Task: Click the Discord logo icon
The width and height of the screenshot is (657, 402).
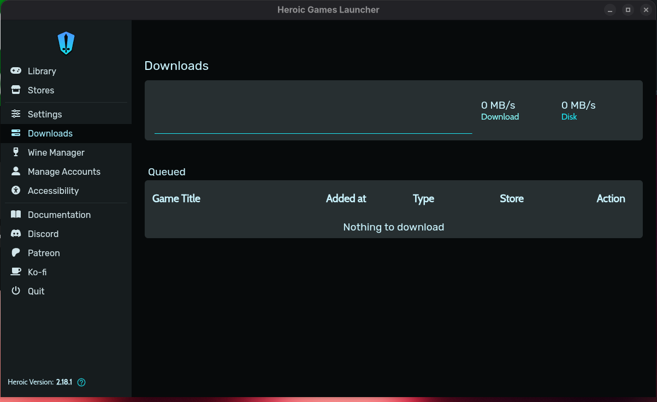Action: [x=16, y=234]
